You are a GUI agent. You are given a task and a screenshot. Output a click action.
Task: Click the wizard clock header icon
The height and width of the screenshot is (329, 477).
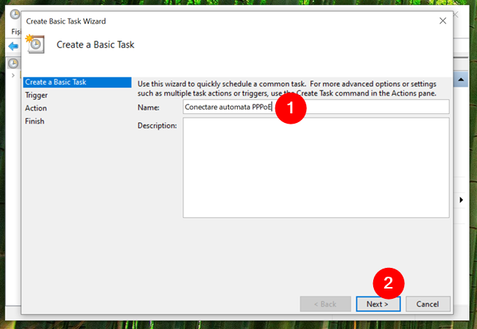click(x=35, y=44)
